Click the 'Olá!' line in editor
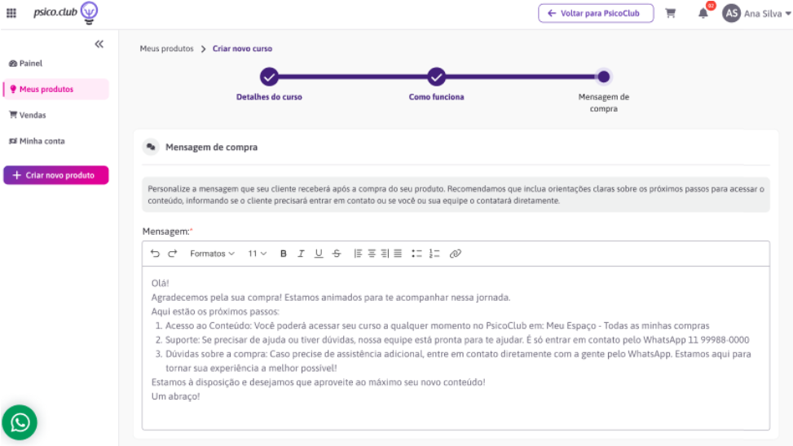The image size is (793, 446). click(x=160, y=283)
